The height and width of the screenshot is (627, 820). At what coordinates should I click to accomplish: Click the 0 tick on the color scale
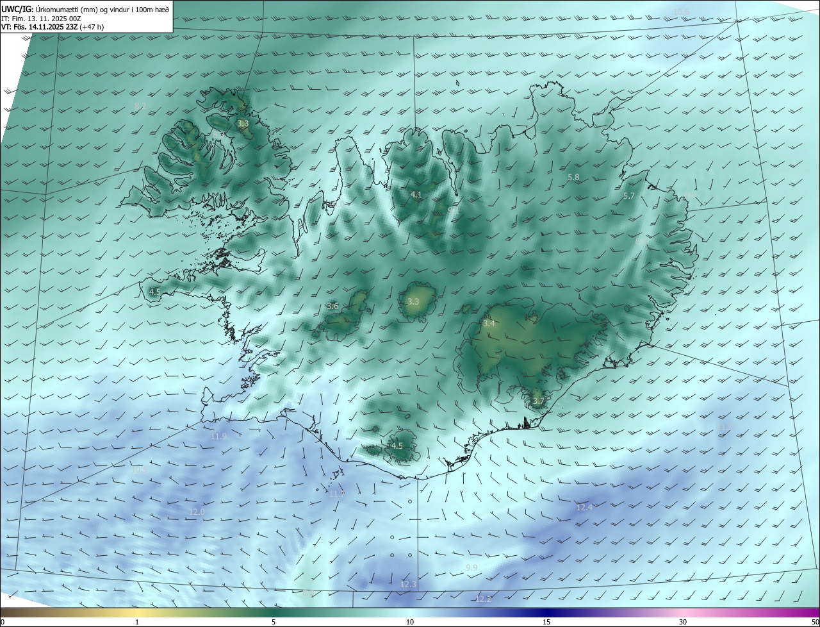3,622
